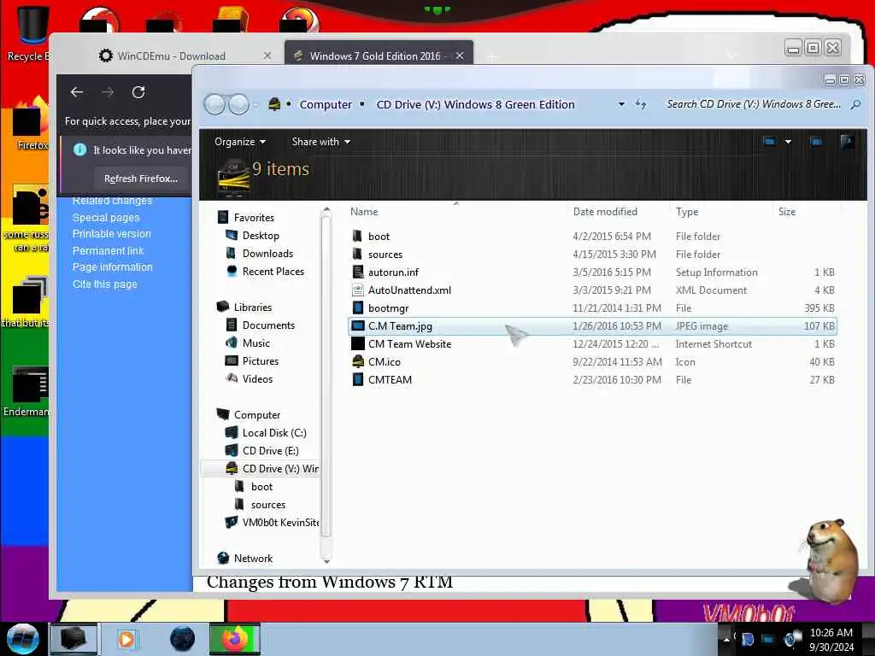Open the sources subfolder in navigation tree
The height and width of the screenshot is (656, 875).
tap(268, 504)
